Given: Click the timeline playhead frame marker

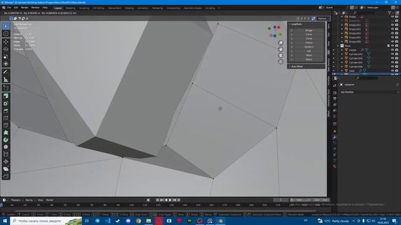Looking at the screenshot, I should tap(1, 205).
